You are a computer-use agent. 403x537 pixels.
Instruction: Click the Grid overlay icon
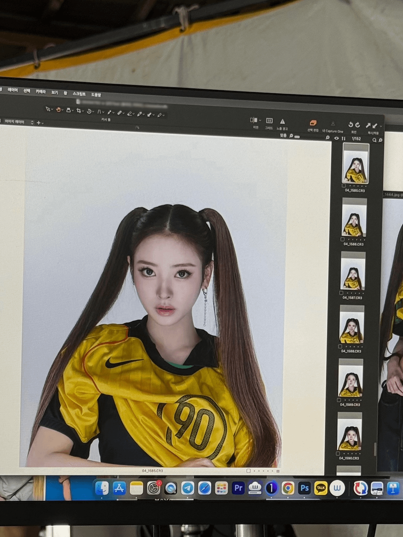click(269, 121)
